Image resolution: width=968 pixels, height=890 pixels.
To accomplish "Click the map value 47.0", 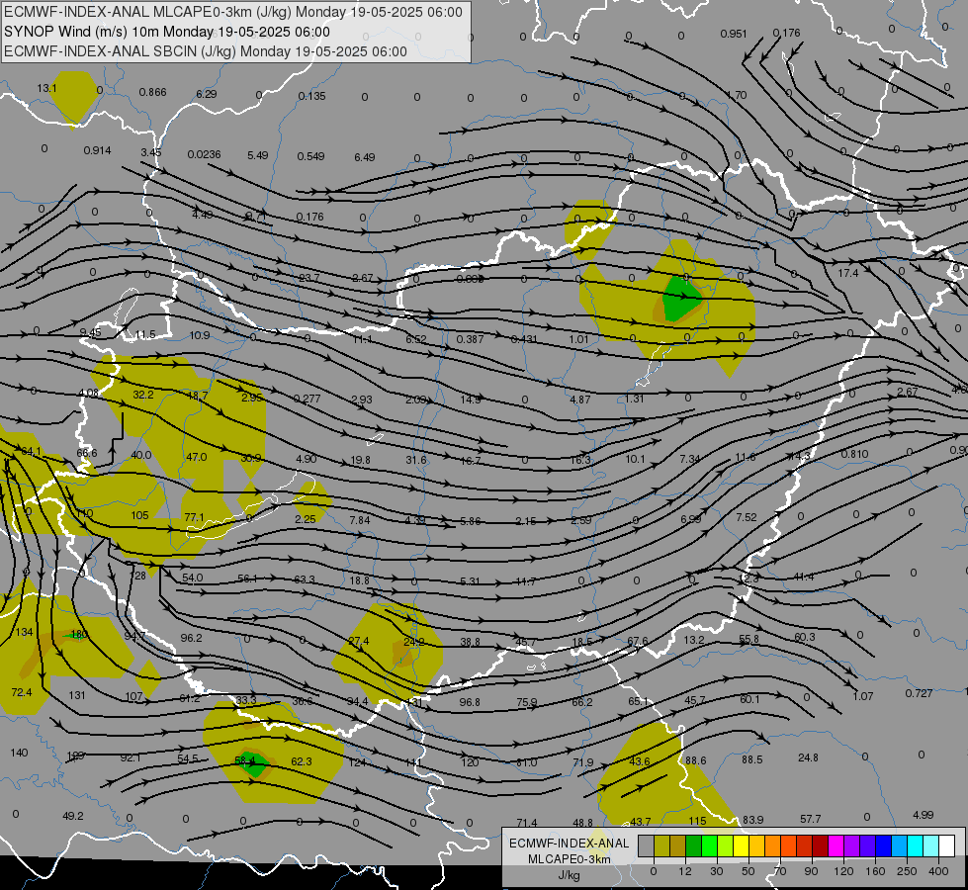I will point(197,457).
